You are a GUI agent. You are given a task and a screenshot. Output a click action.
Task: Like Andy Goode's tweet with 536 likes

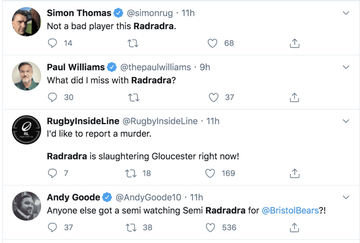point(210,228)
